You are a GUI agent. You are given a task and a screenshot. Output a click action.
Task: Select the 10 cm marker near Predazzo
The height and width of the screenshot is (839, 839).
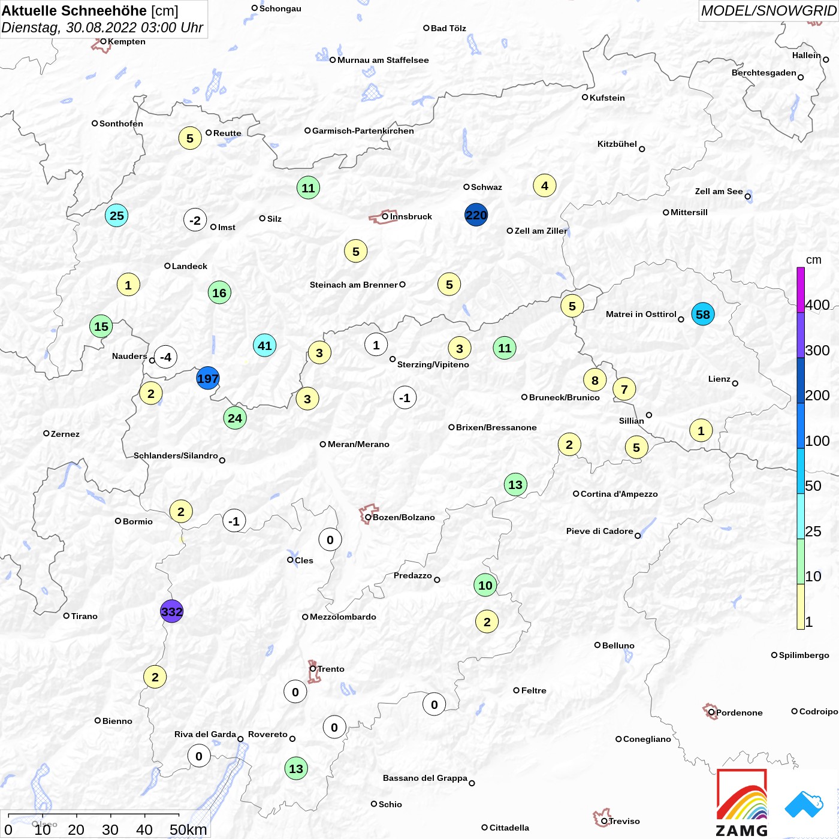click(x=485, y=585)
